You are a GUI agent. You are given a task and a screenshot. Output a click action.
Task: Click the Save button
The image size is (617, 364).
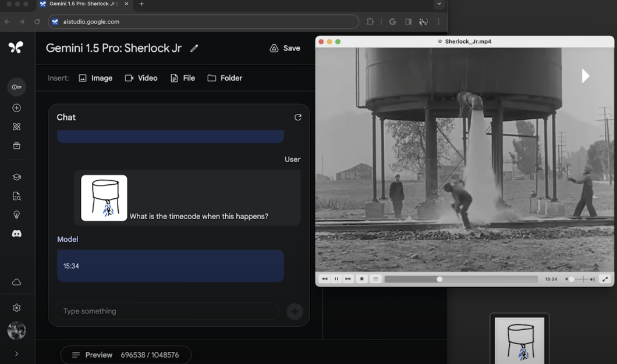point(285,48)
